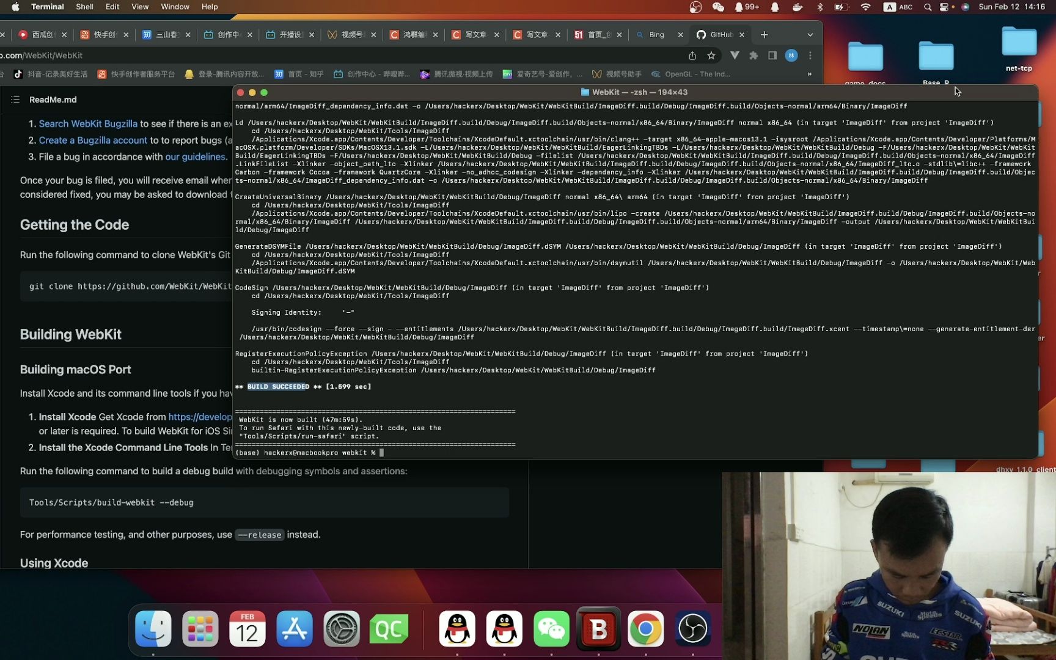The height and width of the screenshot is (660, 1056).
Task: Open the Help menu
Action: (x=210, y=7)
